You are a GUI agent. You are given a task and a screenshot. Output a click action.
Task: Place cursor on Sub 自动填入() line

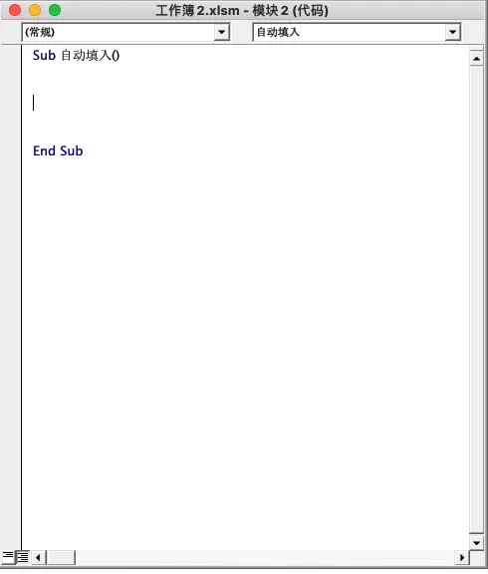(76, 55)
